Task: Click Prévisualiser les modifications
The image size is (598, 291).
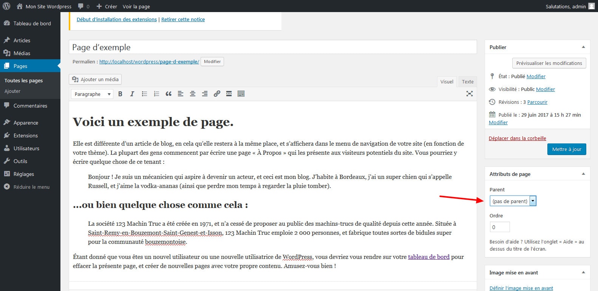Action: click(549, 63)
